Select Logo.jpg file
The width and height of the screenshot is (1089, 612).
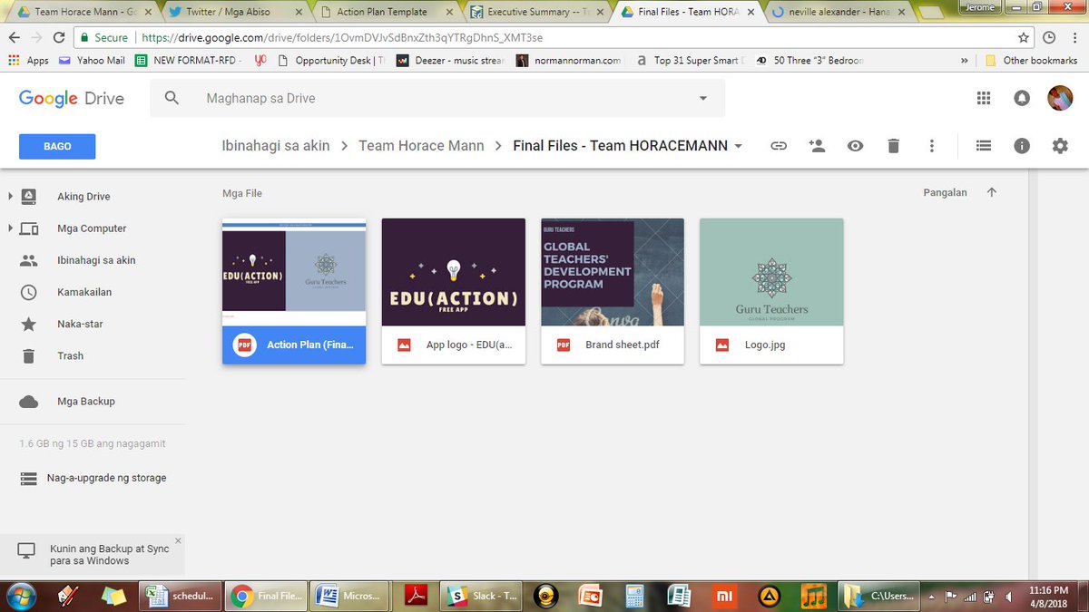(771, 291)
